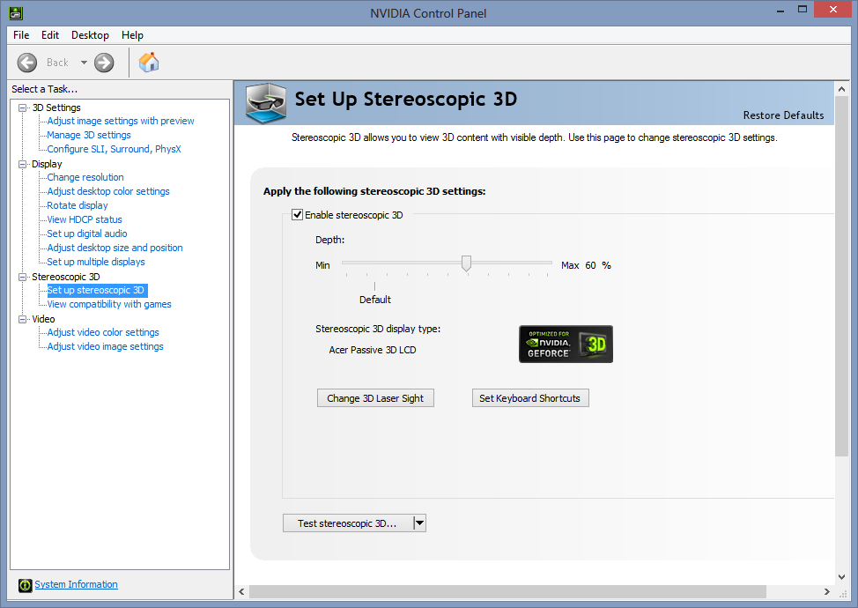
Task: Click the horizontal scrollbar left arrow
Action: [x=242, y=591]
